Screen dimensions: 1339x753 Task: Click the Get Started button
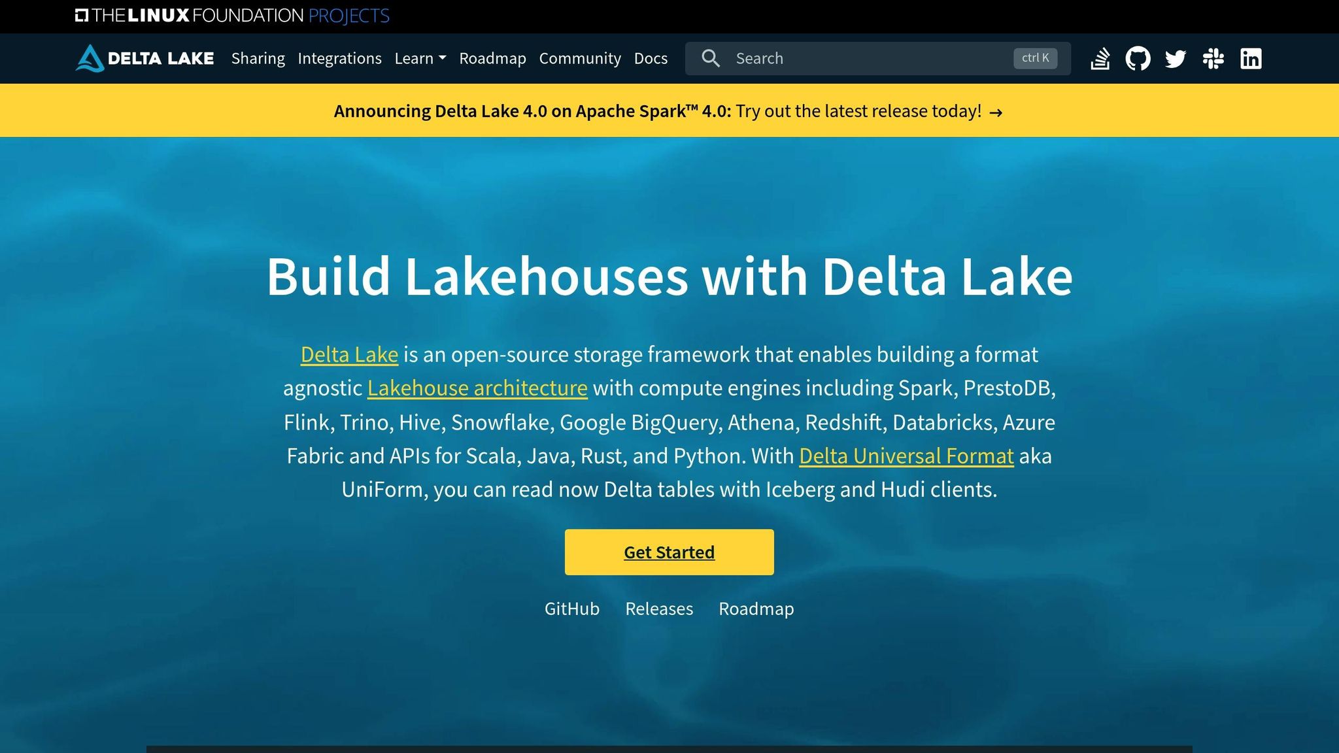click(x=669, y=552)
